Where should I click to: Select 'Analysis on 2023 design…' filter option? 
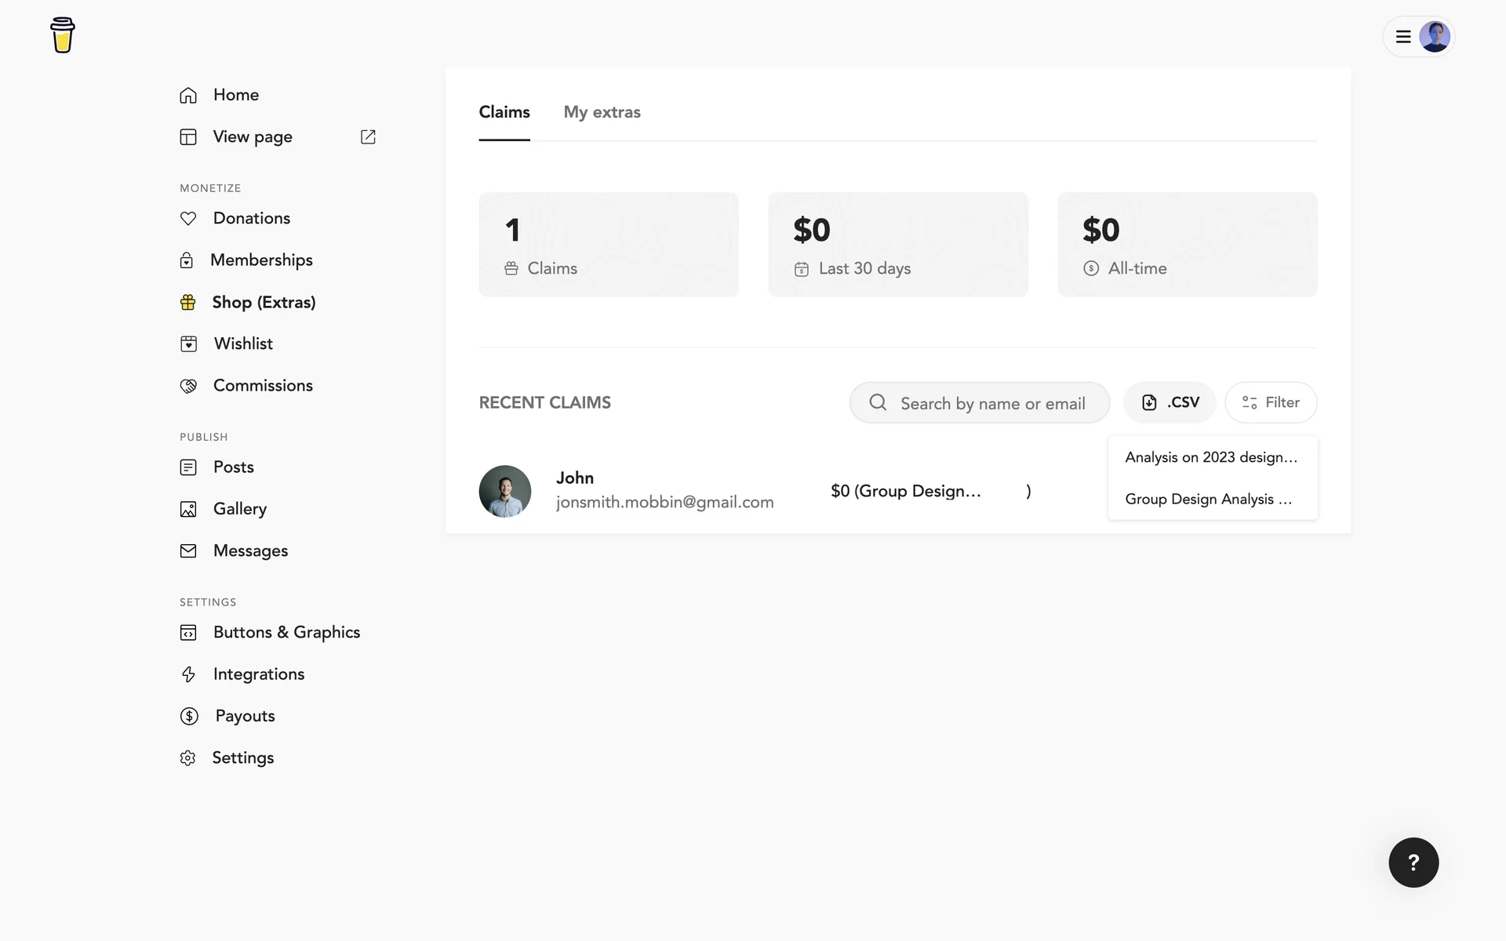(x=1211, y=457)
